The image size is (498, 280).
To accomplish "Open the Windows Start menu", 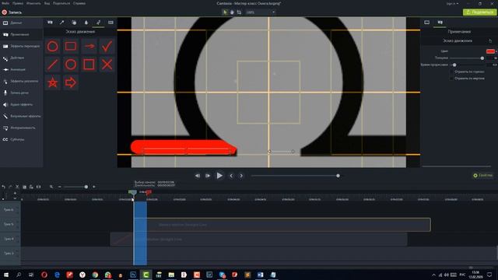I will pyautogui.click(x=5, y=275).
